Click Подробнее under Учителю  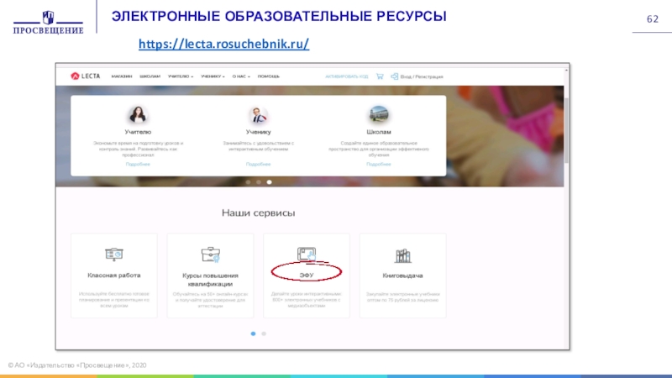tap(138, 164)
